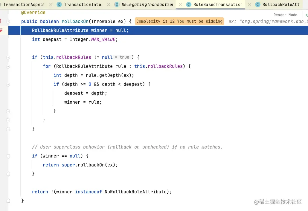The width and height of the screenshot is (308, 211).
Task: Click the inline '= true' debug hint
Action: 122,57
